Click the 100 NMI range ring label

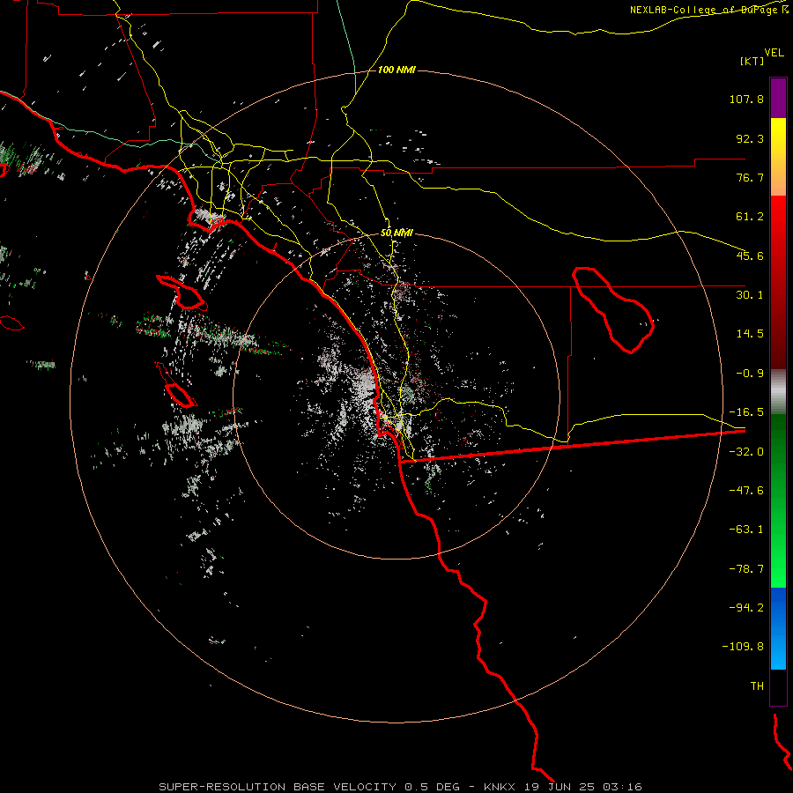[x=396, y=70]
